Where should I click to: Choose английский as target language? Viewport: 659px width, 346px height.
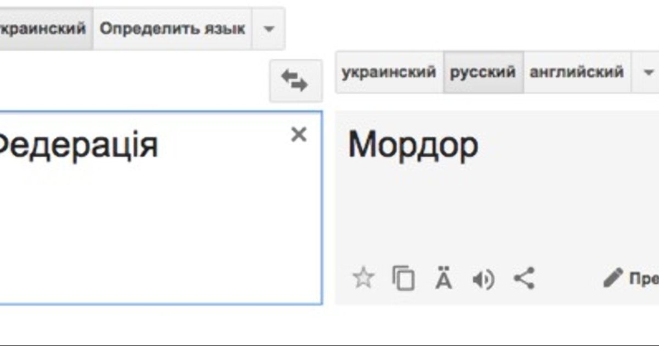(x=577, y=72)
